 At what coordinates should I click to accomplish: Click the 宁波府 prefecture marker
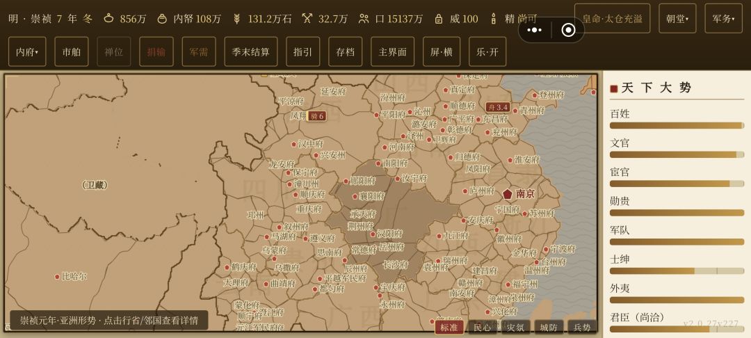tap(546, 249)
